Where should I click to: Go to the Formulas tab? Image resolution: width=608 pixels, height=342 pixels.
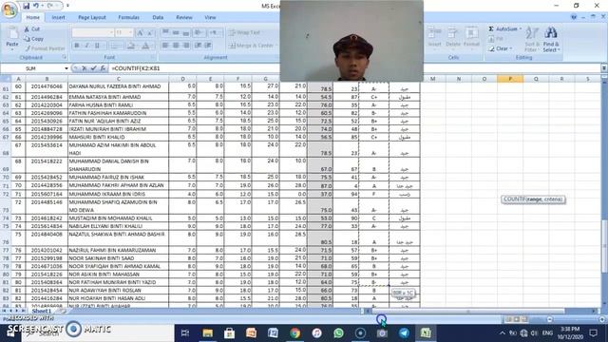[128, 17]
